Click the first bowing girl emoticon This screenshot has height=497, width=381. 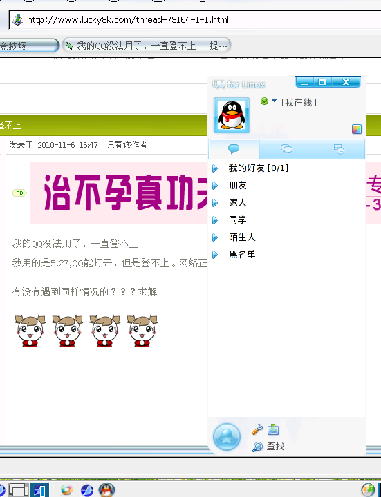pyautogui.click(x=30, y=331)
